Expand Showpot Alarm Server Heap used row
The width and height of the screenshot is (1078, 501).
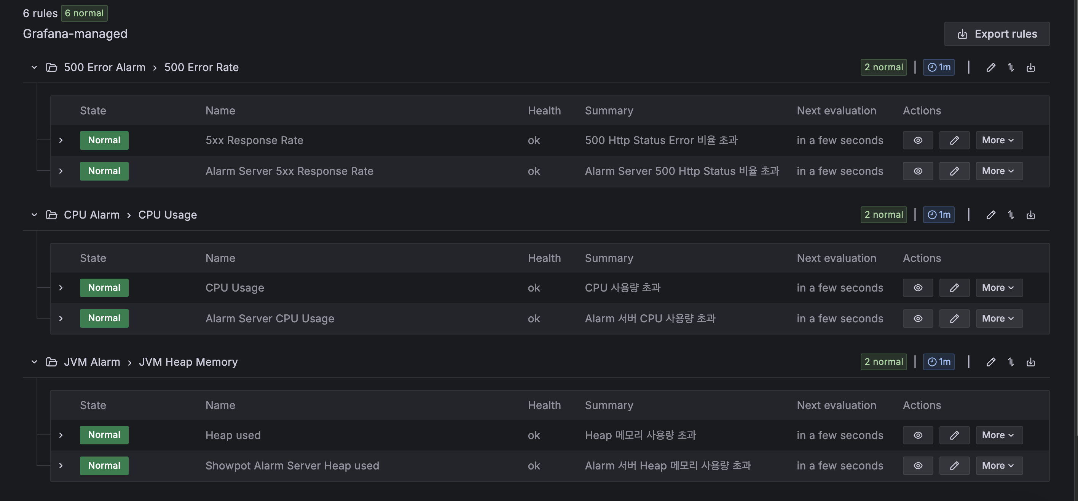click(x=61, y=466)
